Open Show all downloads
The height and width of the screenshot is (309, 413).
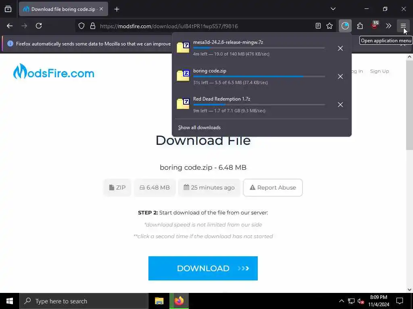[x=199, y=128]
